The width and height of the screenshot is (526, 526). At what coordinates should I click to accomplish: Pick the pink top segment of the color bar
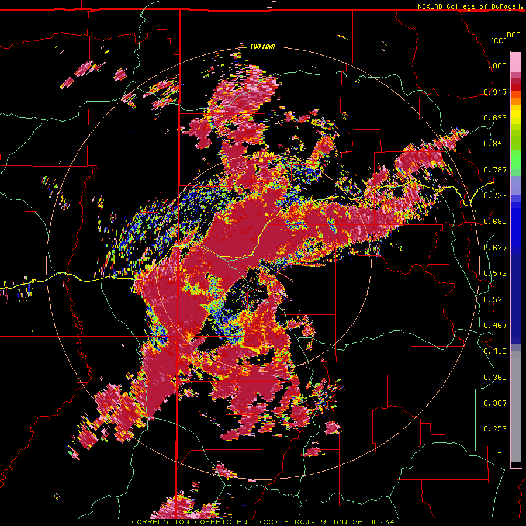click(516, 63)
